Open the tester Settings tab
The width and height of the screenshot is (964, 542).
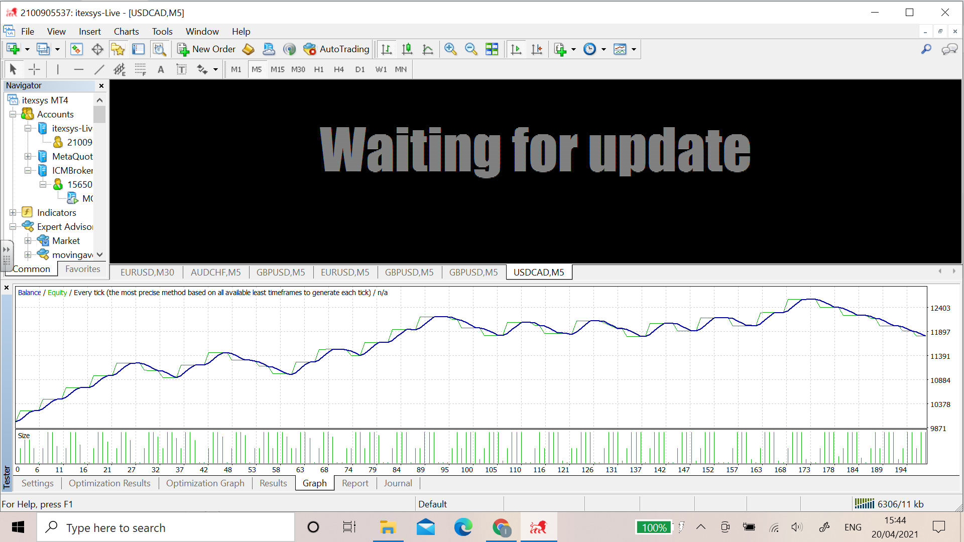click(37, 483)
